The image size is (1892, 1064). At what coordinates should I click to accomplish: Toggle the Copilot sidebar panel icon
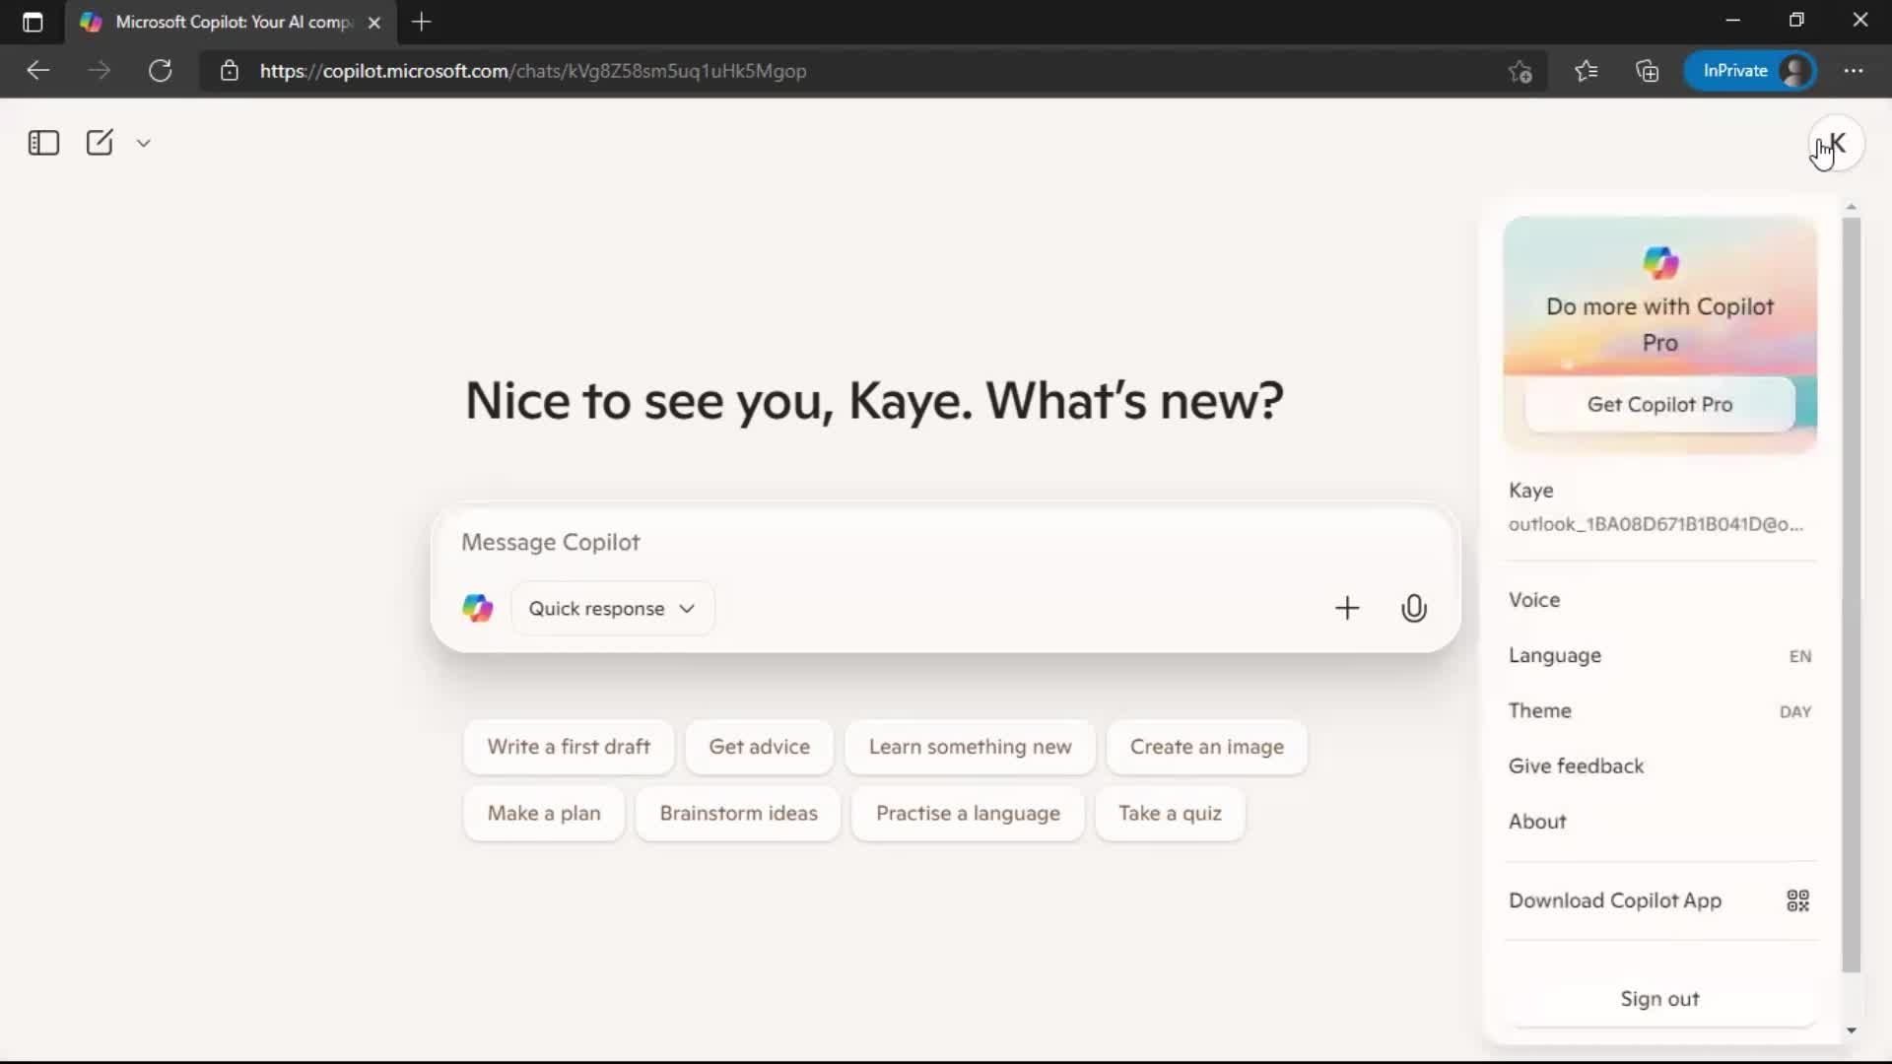coord(43,143)
